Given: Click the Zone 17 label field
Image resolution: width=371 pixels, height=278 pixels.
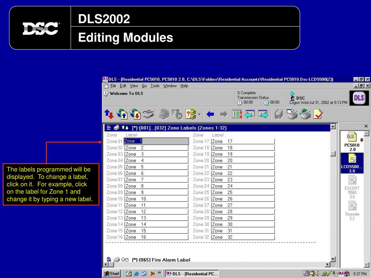Looking at the screenshot, I should 243,142.
